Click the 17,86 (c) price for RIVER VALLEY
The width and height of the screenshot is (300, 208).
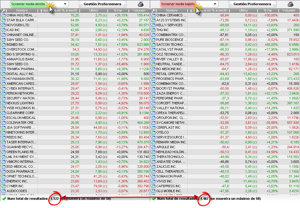tap(250, 59)
